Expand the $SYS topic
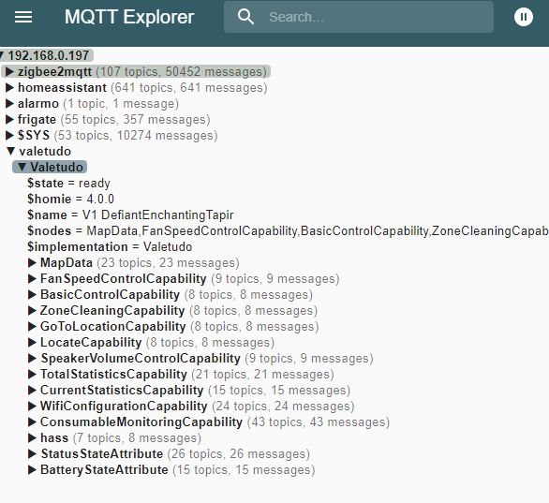Viewport: 549px width, 503px height. point(9,135)
